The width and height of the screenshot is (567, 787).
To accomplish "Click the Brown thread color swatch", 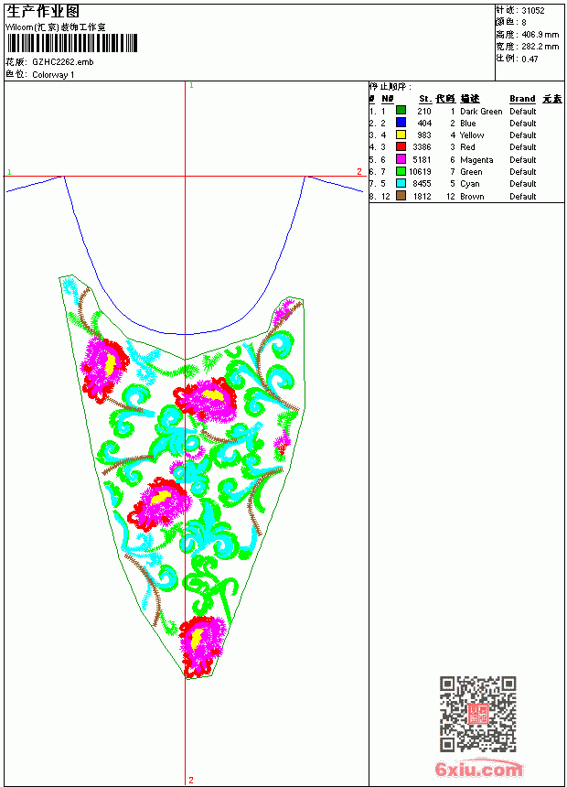I will (401, 196).
